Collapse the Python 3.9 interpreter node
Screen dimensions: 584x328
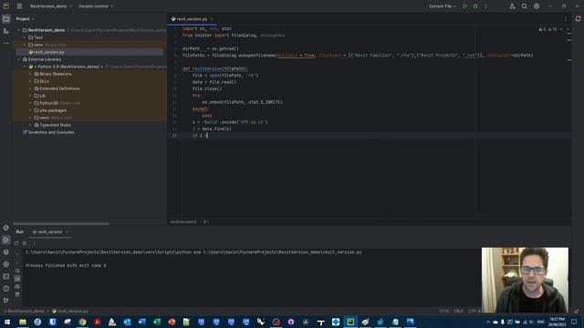click(x=25, y=67)
